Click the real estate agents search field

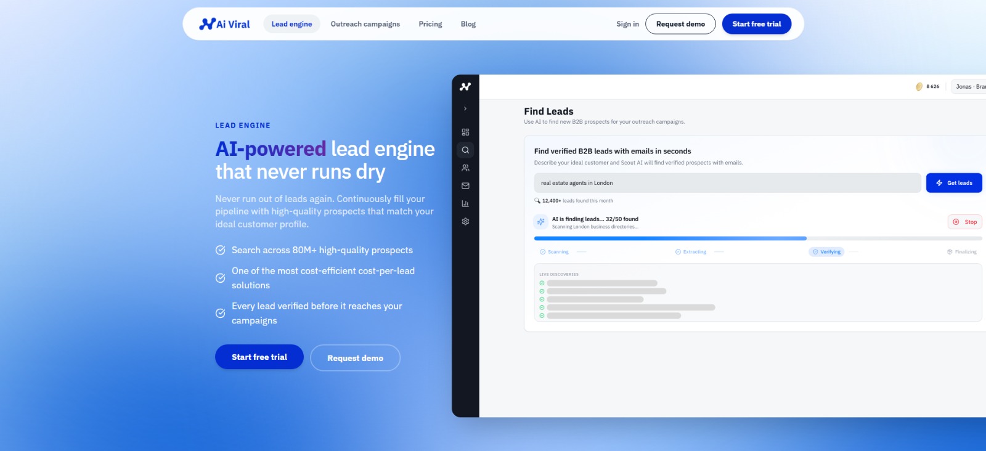pos(727,183)
